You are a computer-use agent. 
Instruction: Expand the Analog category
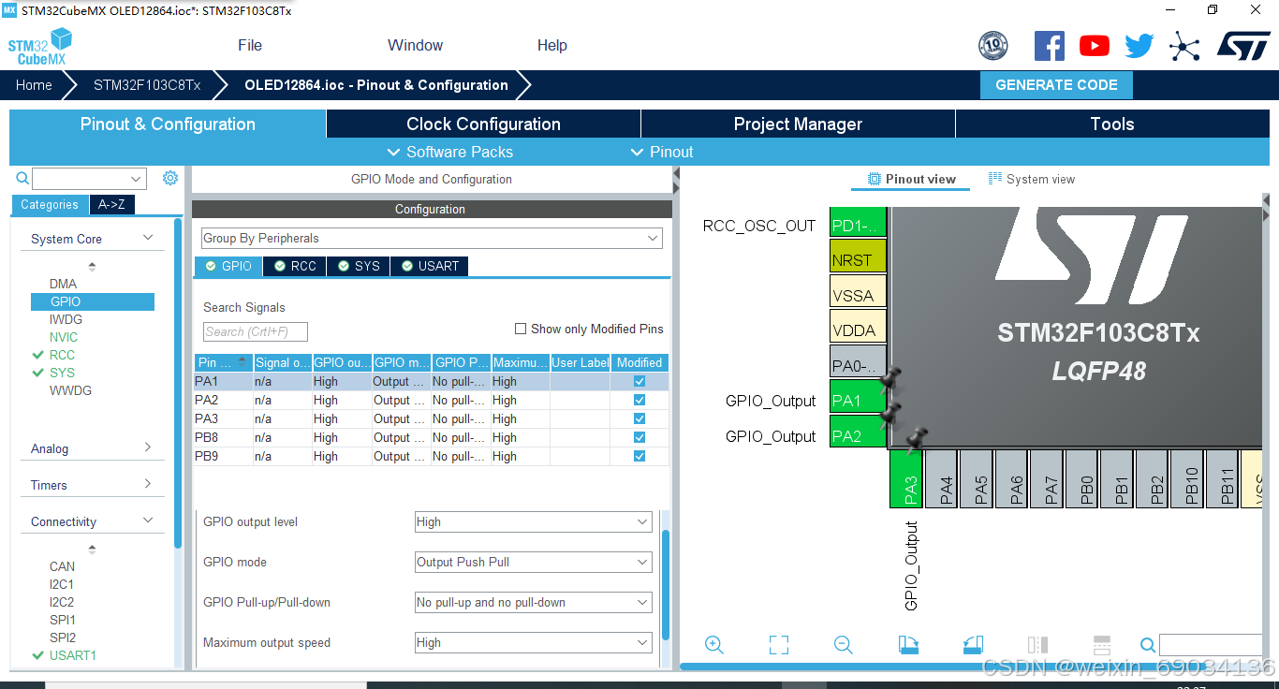pyautogui.click(x=148, y=447)
